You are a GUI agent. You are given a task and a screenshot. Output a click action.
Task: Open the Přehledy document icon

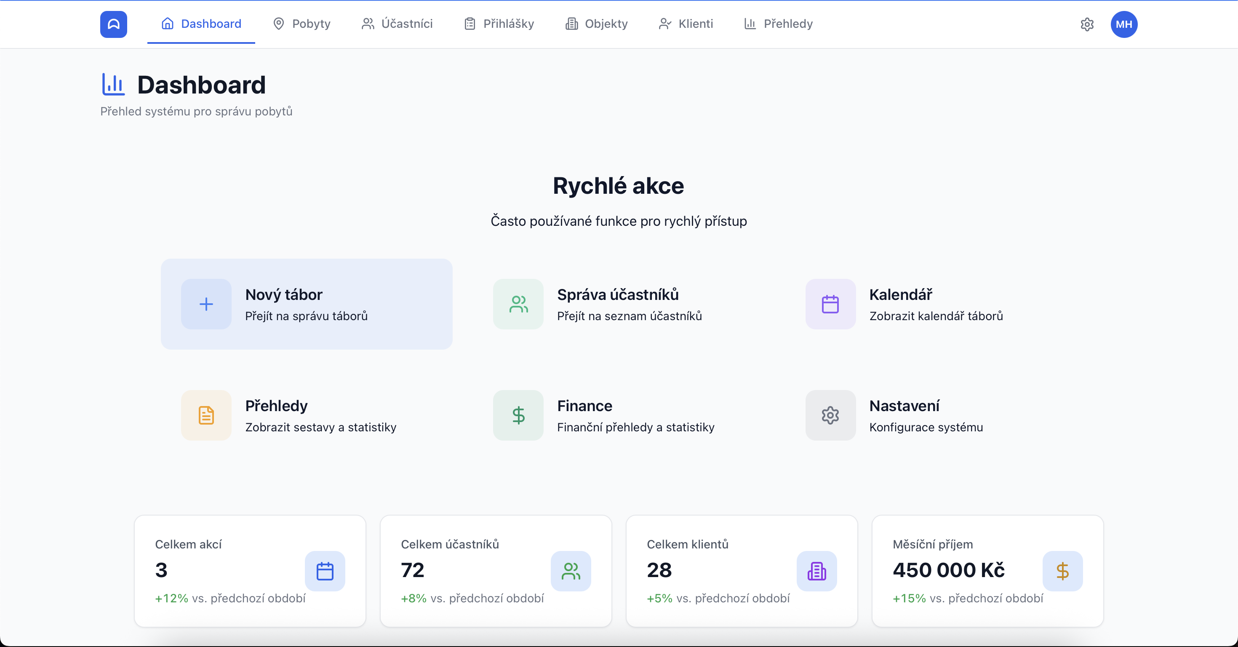(x=205, y=415)
